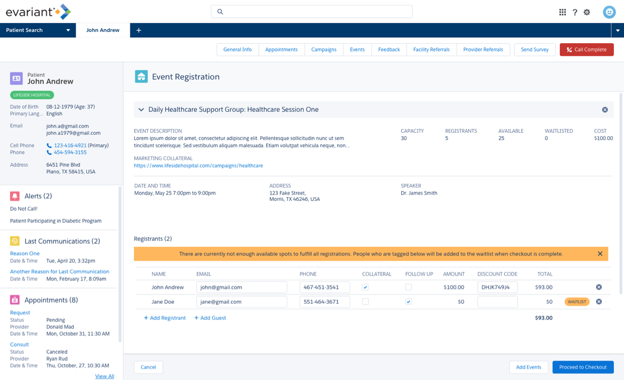Click the help question mark icon

coord(575,12)
